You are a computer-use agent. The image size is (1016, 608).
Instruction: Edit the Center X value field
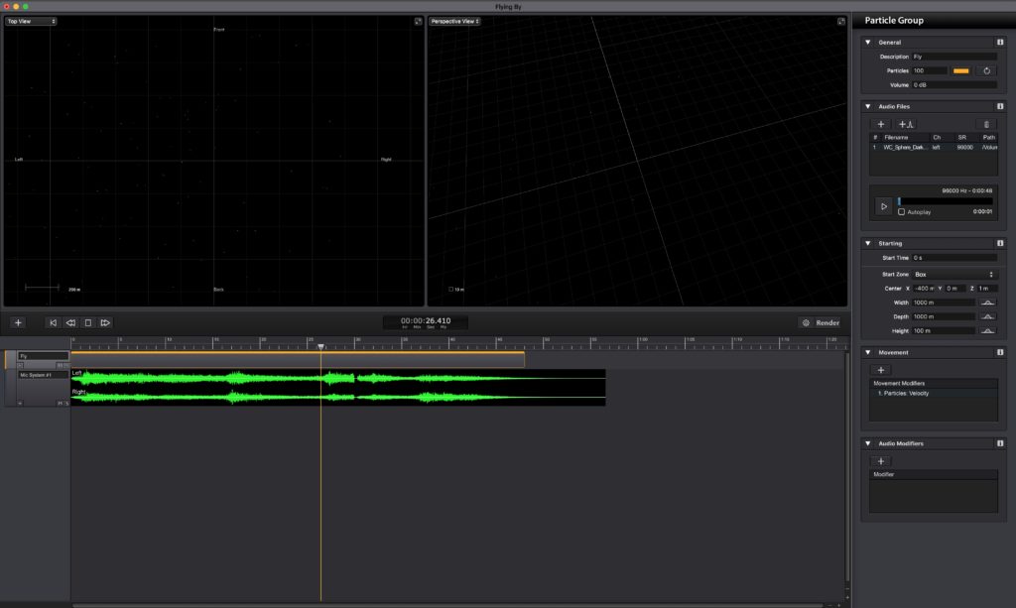924,289
